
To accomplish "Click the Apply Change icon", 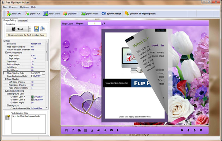I will point(104,14).
